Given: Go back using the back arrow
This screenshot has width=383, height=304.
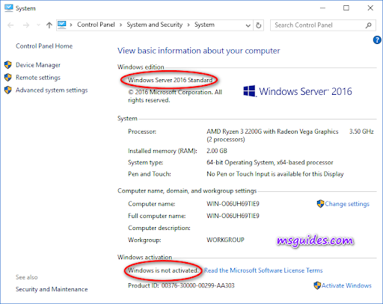Looking at the screenshot, I should coord(10,25).
